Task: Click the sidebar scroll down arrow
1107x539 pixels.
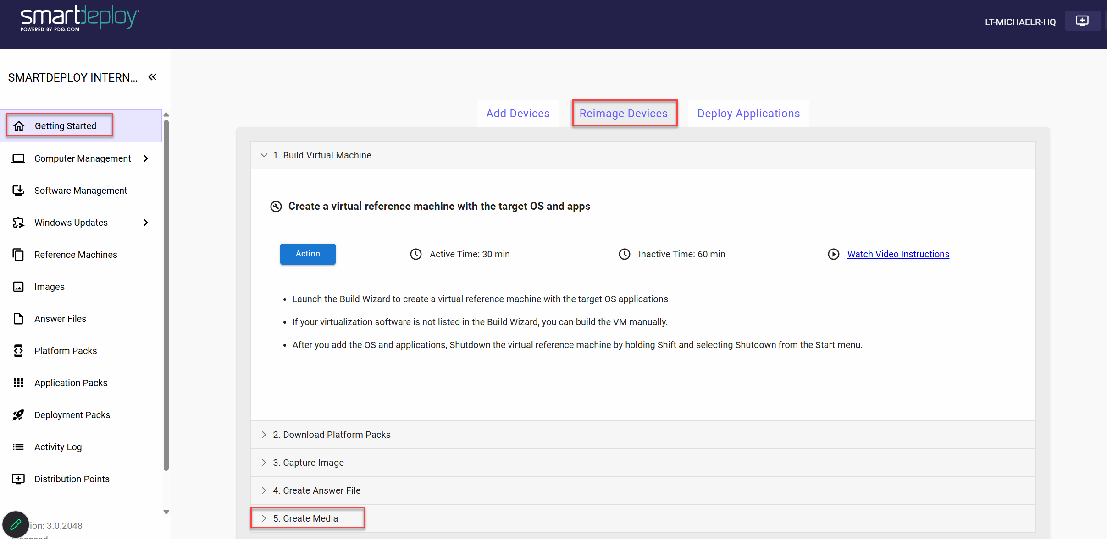Action: [x=166, y=512]
